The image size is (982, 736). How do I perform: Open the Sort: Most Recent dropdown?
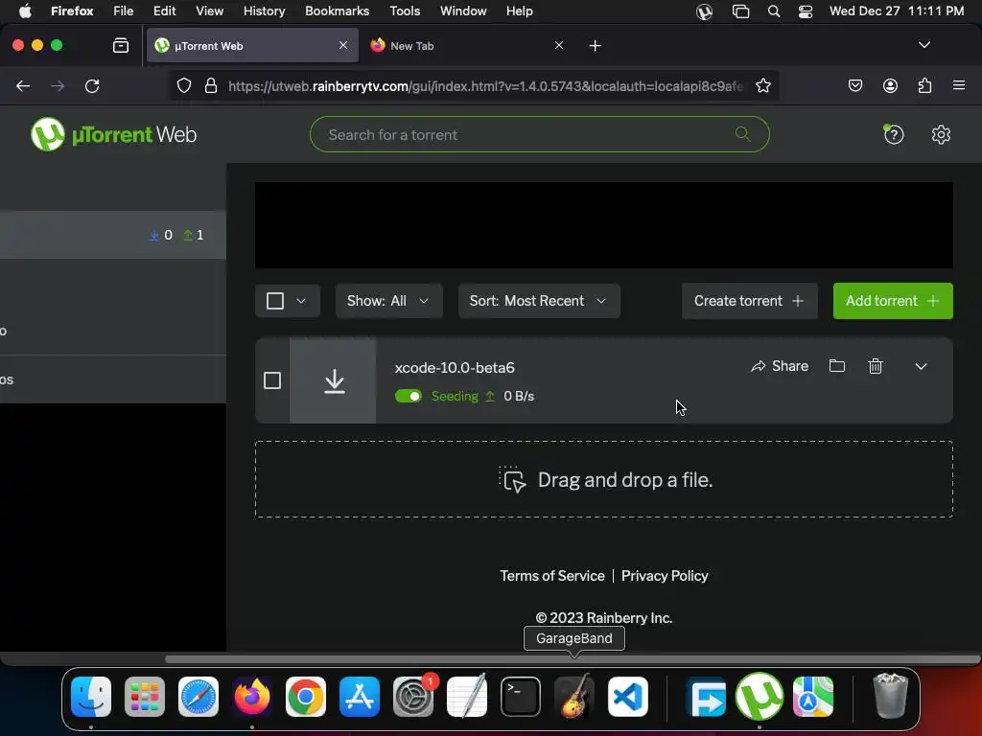click(x=539, y=301)
